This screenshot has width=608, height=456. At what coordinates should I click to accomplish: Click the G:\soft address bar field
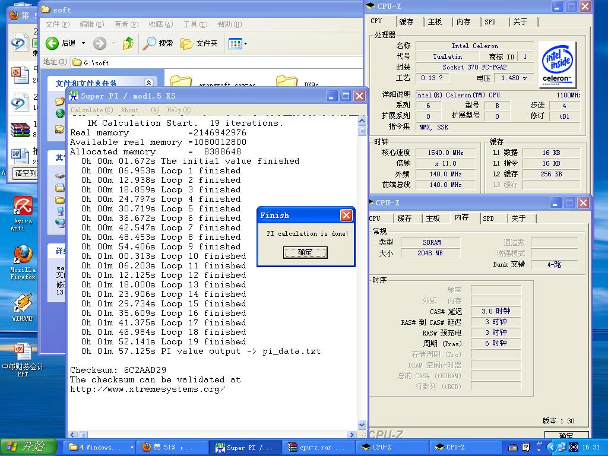tap(217, 62)
